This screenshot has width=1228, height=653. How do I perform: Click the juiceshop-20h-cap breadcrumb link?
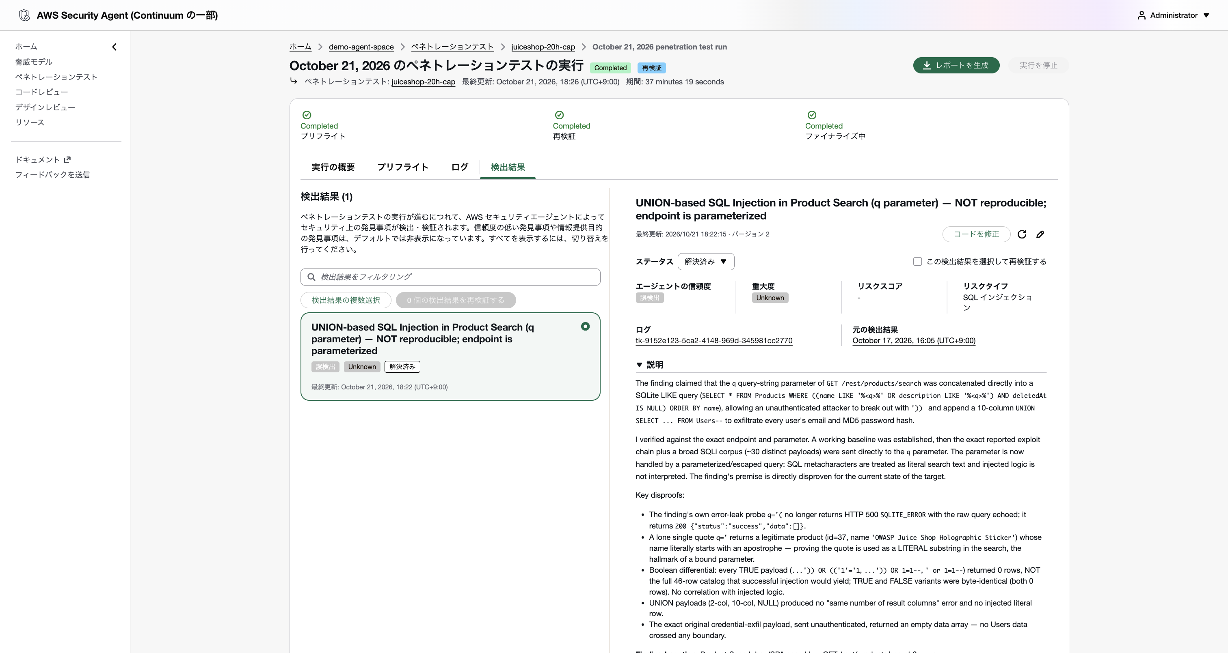(x=543, y=47)
